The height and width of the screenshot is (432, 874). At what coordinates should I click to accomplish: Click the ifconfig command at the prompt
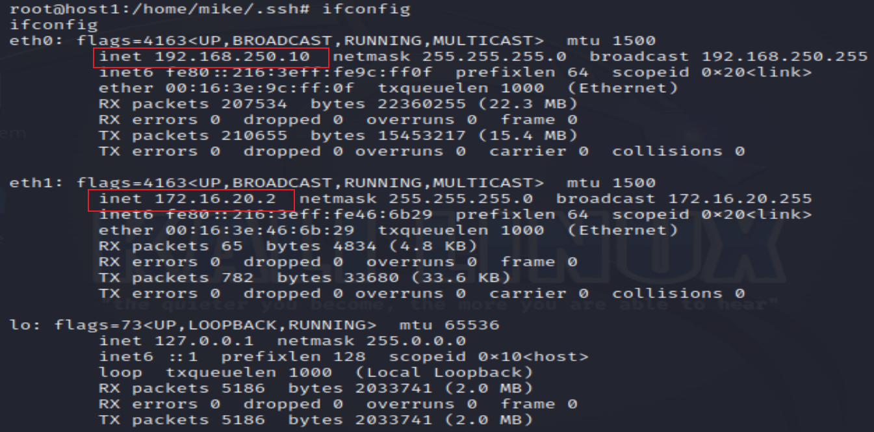click(x=367, y=9)
